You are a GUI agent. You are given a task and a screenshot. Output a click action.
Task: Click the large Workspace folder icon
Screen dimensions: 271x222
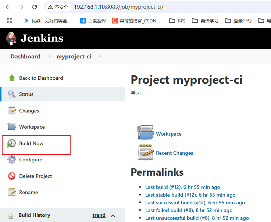pos(146,133)
